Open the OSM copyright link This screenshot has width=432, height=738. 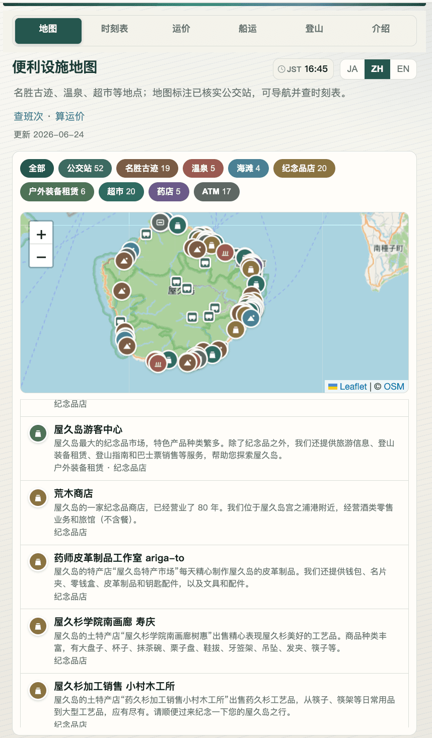(x=394, y=387)
